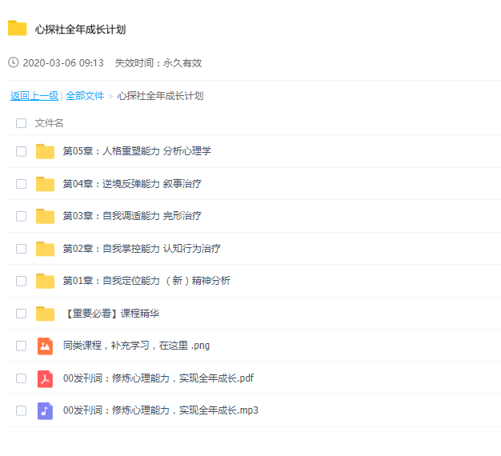Click the clock icon next to 2020-03-06 09:13

(13, 62)
